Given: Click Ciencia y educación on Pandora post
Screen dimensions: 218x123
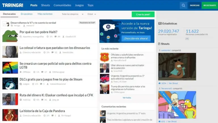Looking at the screenshot, I should (32, 116).
